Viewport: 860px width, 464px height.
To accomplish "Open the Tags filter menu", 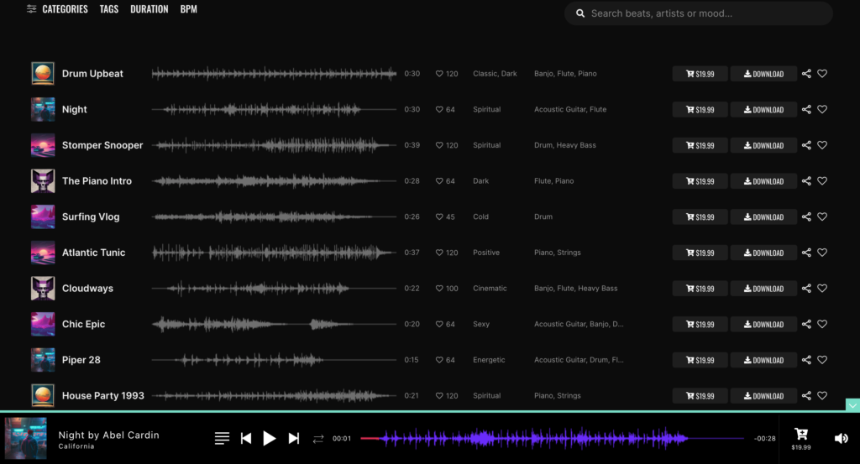I will click(x=109, y=9).
